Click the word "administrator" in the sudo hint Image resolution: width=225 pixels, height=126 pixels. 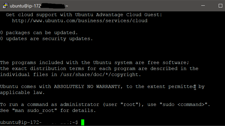[x=80, y=104]
